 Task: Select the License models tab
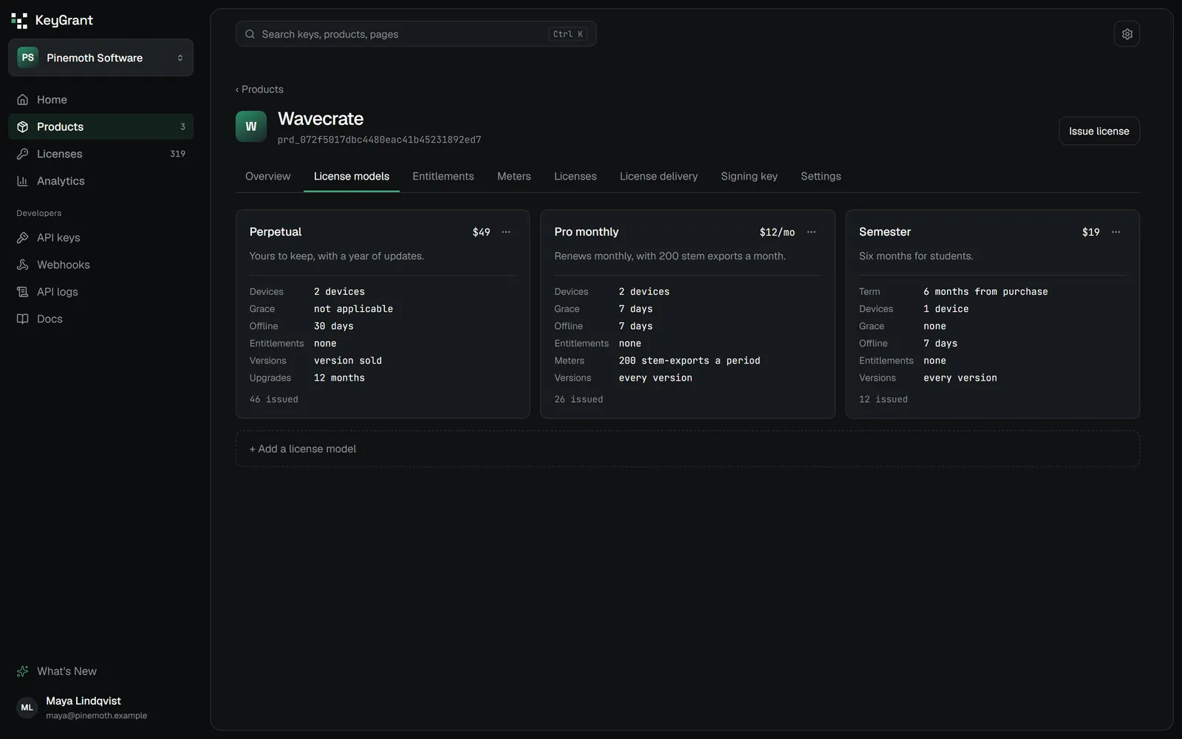tap(352, 176)
